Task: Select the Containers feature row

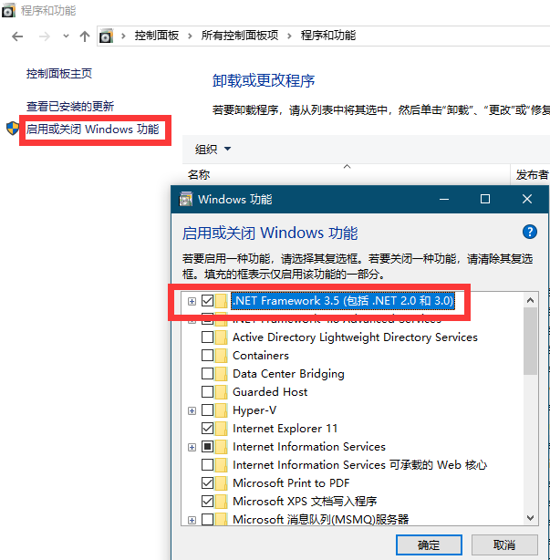Action: pyautogui.click(x=261, y=356)
